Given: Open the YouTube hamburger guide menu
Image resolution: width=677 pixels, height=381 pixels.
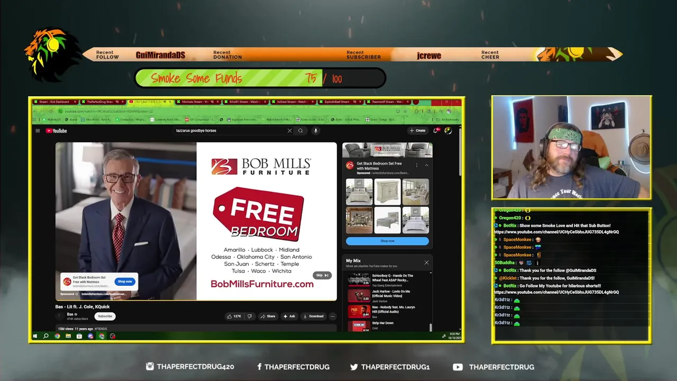Looking at the screenshot, I should pyautogui.click(x=38, y=131).
